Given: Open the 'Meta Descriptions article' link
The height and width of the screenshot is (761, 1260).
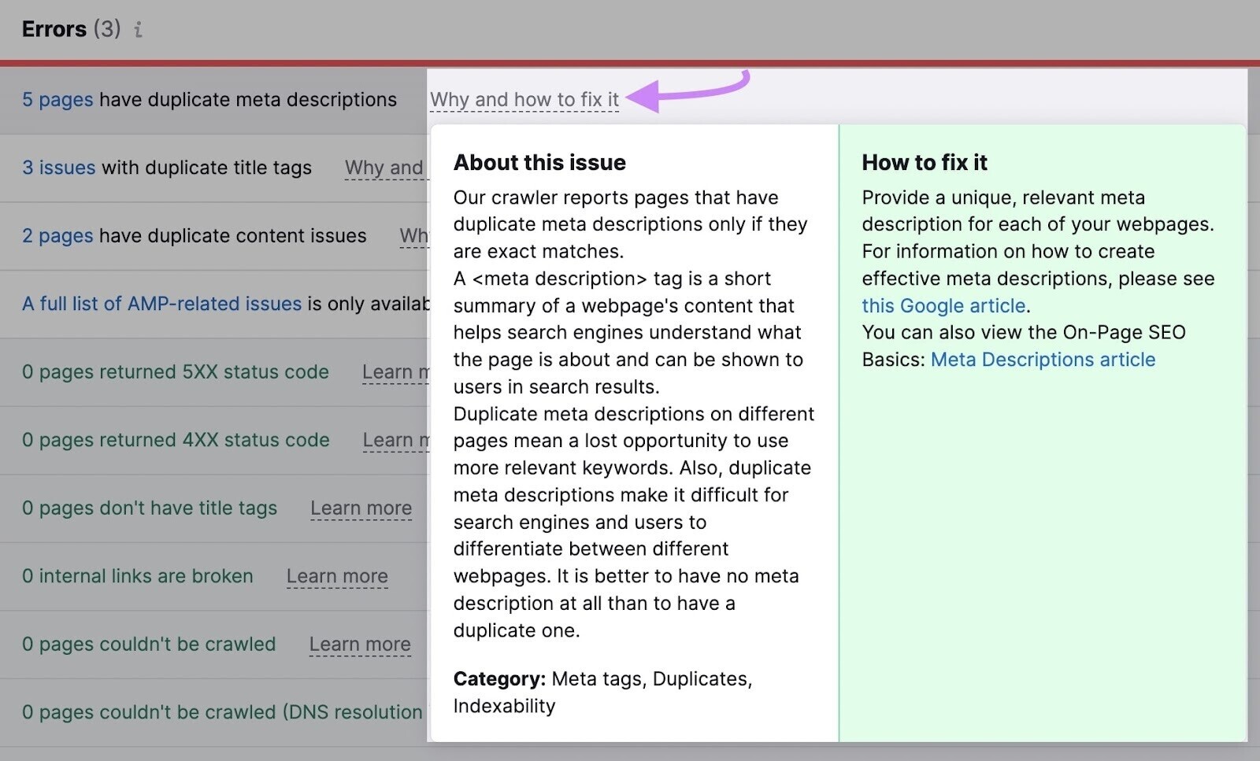Looking at the screenshot, I should [1043, 360].
